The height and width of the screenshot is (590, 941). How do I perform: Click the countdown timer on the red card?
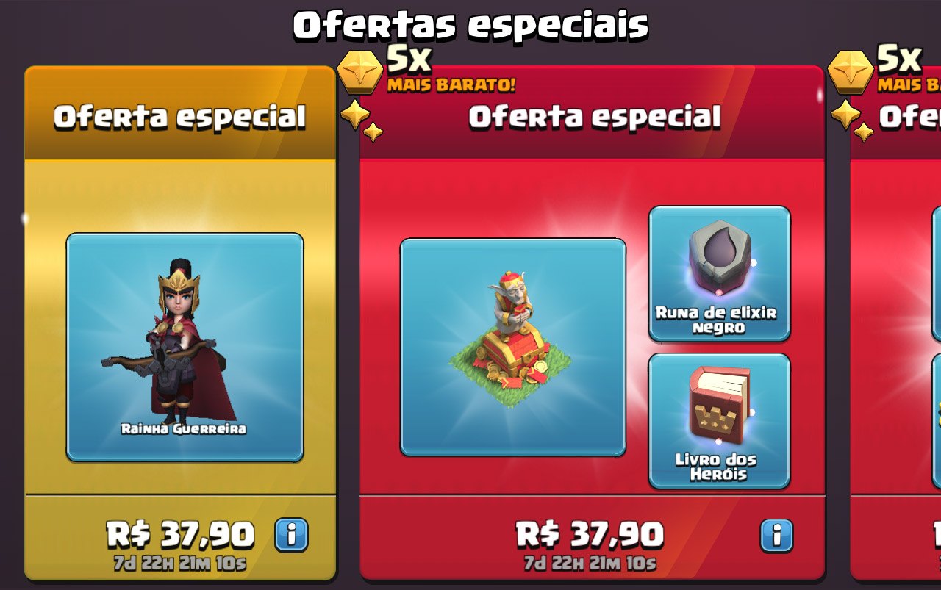tap(590, 564)
